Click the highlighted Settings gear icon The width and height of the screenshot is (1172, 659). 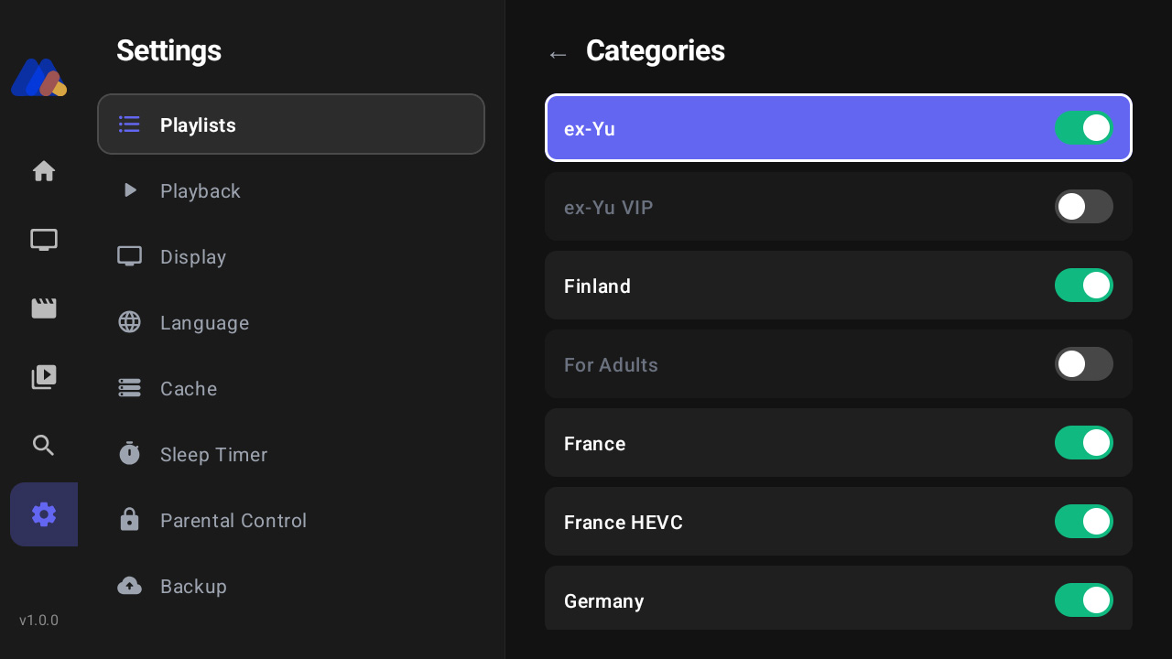tap(43, 514)
